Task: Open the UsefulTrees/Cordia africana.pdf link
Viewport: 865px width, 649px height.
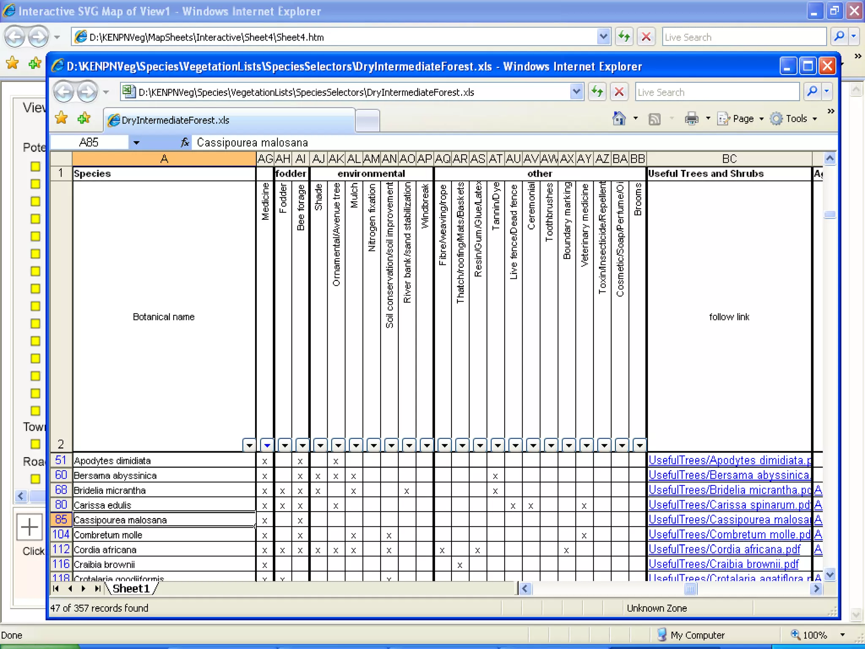Action: (724, 549)
